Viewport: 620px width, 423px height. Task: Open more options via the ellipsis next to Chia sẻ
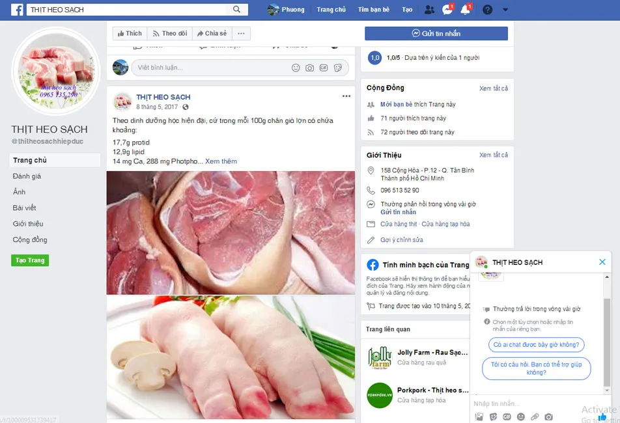(x=241, y=33)
